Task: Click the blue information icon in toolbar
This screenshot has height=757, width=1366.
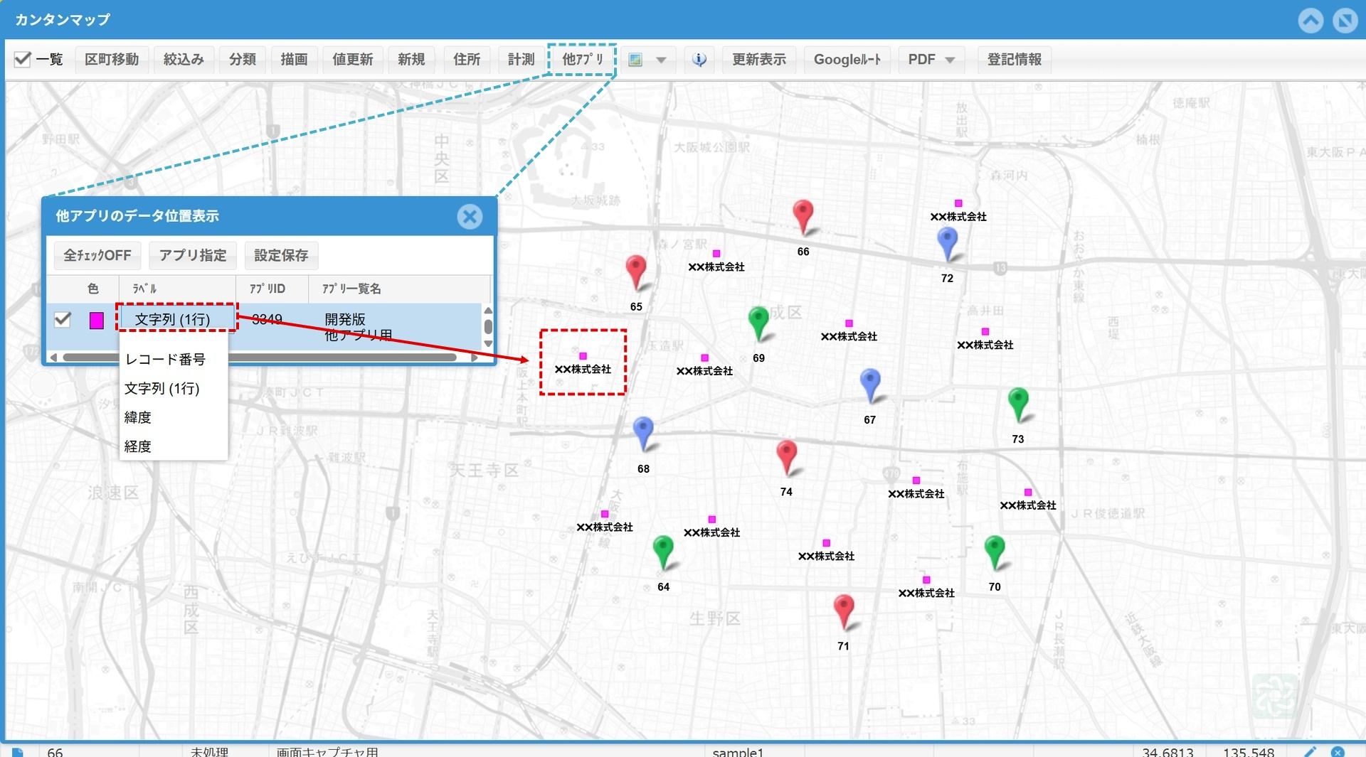Action: coord(699,60)
